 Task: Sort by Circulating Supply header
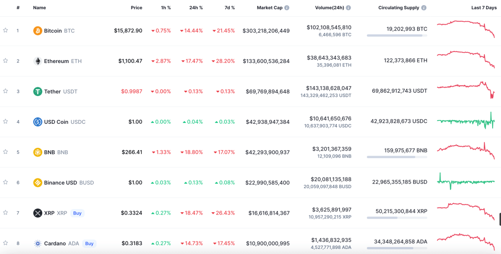coord(398,8)
